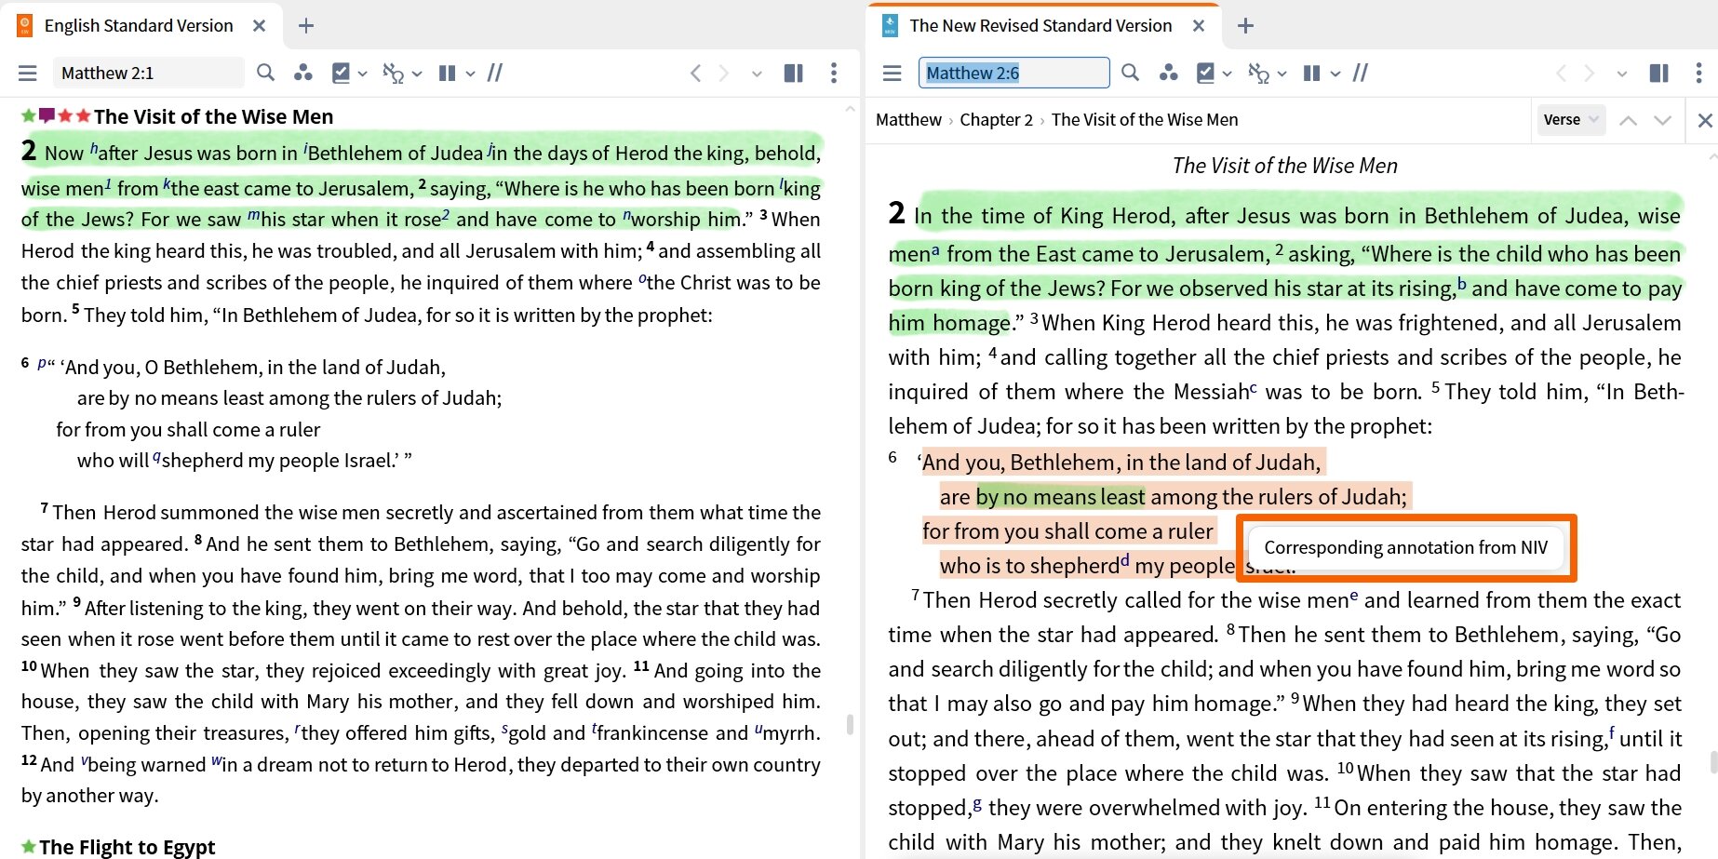1718x859 pixels.
Task: Open the Verse navigation unit dropdown
Action: click(1570, 119)
